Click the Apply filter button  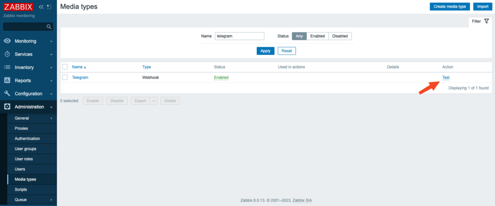(x=265, y=51)
